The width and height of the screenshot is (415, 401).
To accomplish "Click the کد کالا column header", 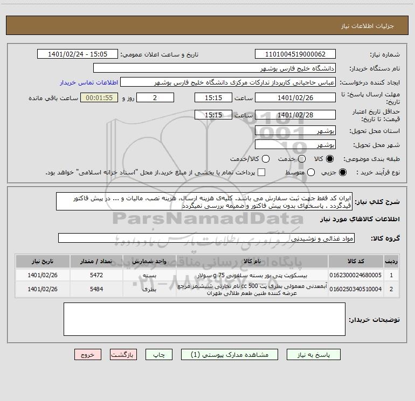I will (356, 261).
